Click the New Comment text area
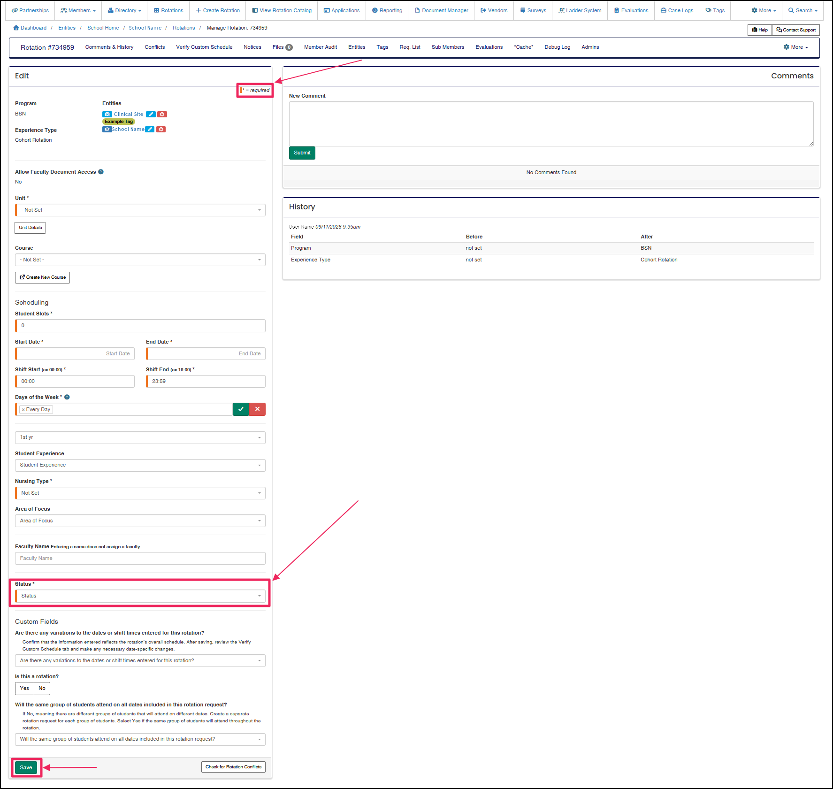Screen dimensions: 833x789 pyautogui.click(x=551, y=124)
